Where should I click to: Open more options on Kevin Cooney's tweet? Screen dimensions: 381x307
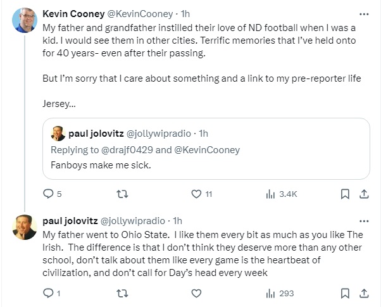[364, 13]
